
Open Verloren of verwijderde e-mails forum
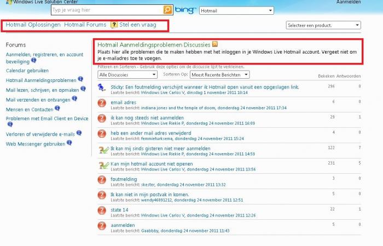tap(40, 134)
